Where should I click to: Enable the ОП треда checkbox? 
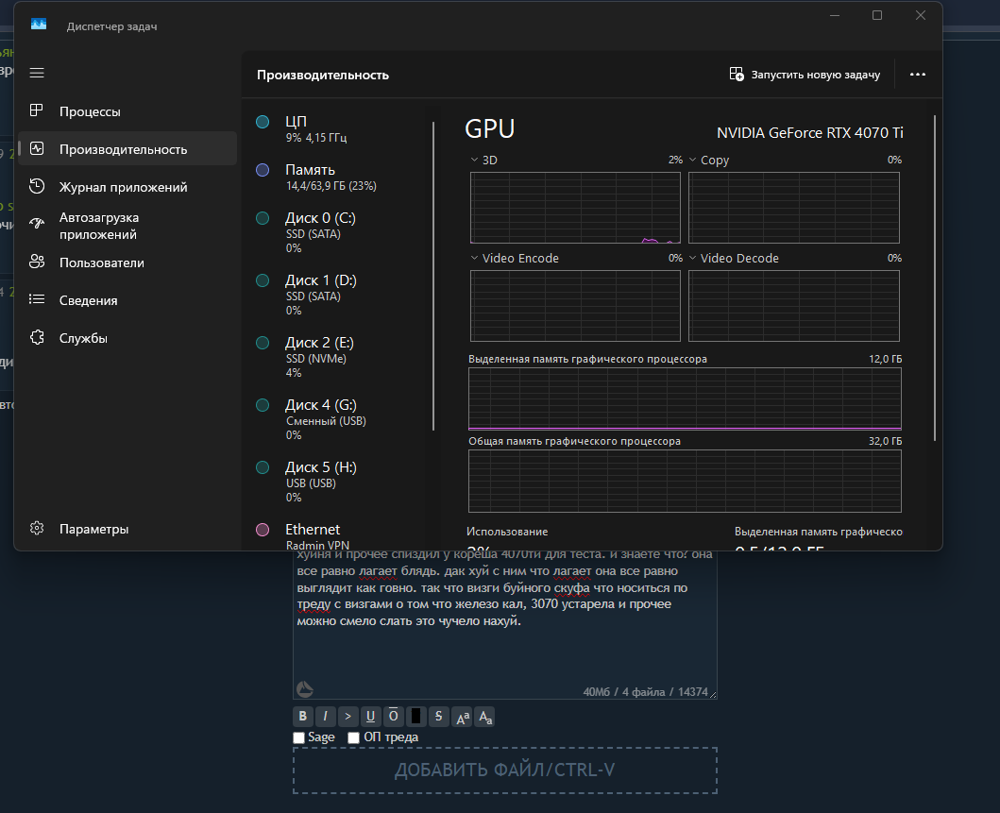point(354,737)
